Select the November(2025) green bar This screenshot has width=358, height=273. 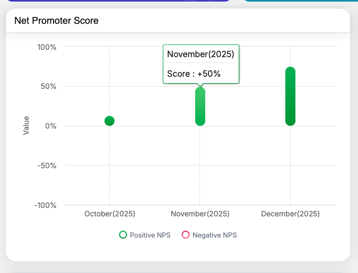click(x=200, y=106)
